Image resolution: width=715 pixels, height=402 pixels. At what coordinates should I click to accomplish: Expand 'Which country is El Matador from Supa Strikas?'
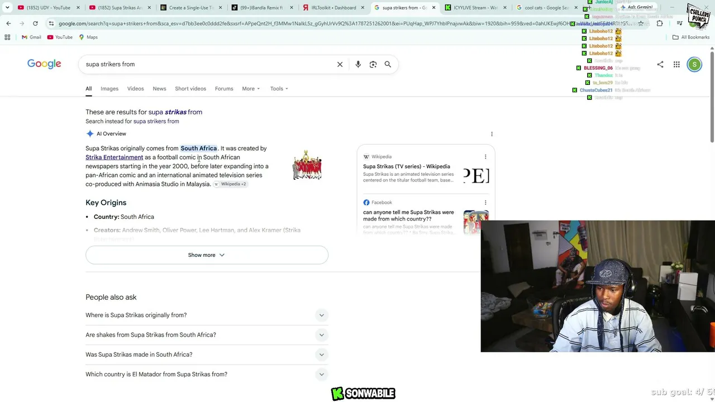point(207,375)
